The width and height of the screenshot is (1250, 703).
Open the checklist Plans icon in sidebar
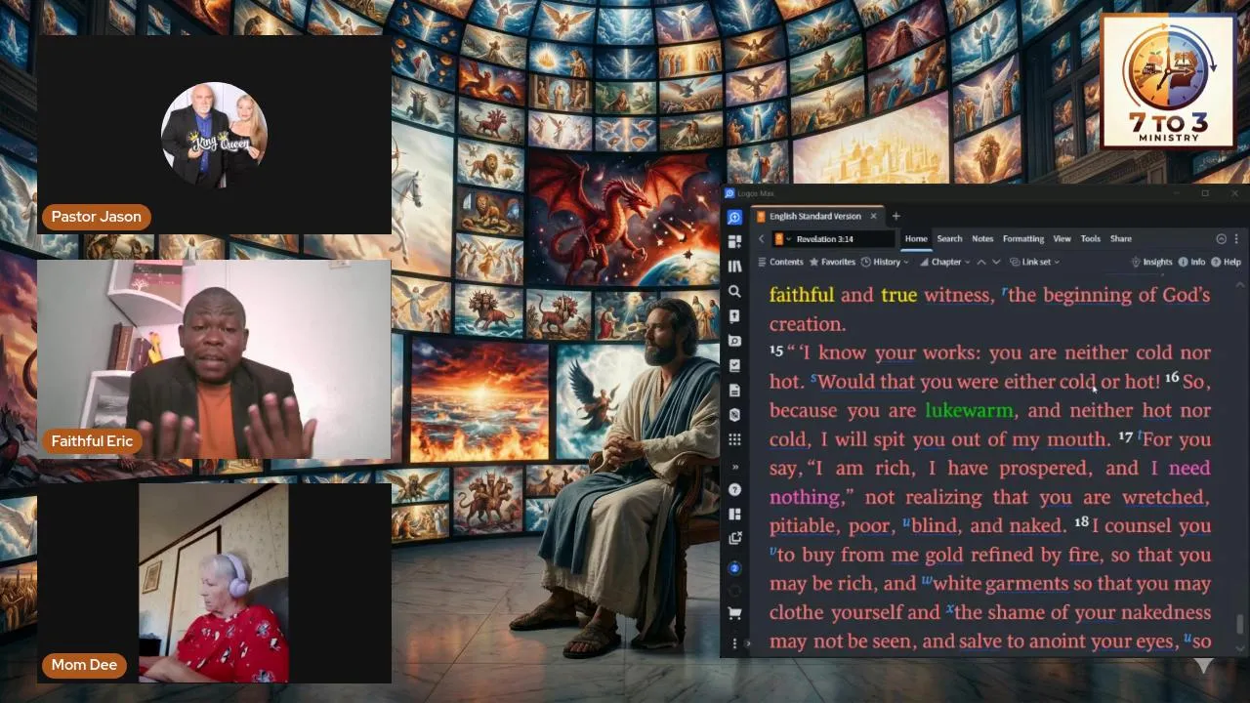coord(734,365)
